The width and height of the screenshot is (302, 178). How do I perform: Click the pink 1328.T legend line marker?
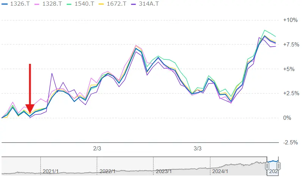click(x=37, y=4)
